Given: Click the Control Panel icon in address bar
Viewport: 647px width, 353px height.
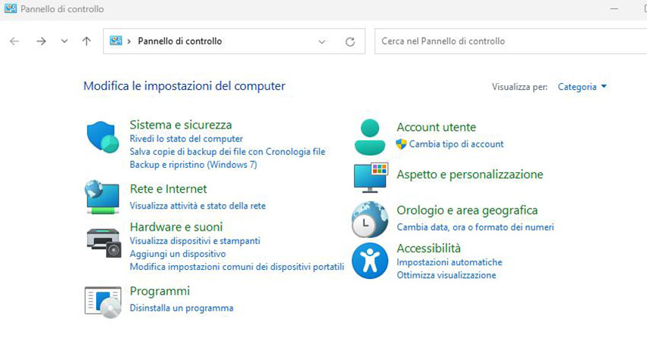Looking at the screenshot, I should [x=116, y=41].
